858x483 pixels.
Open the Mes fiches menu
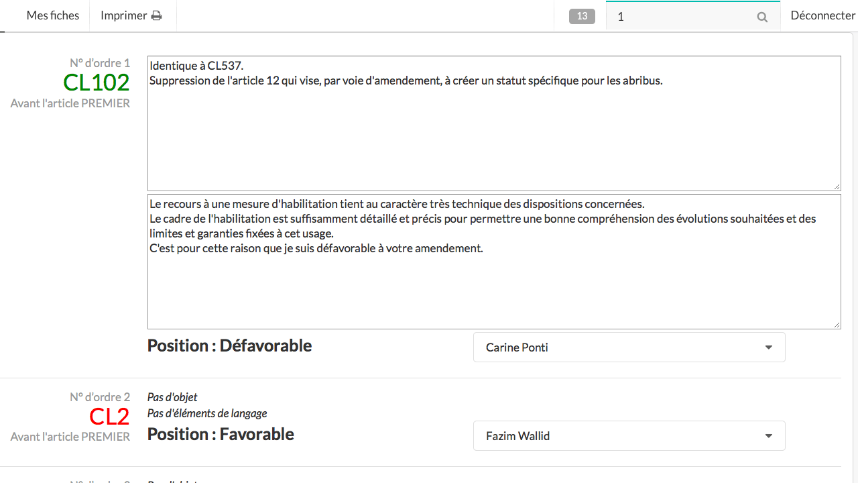(52, 15)
